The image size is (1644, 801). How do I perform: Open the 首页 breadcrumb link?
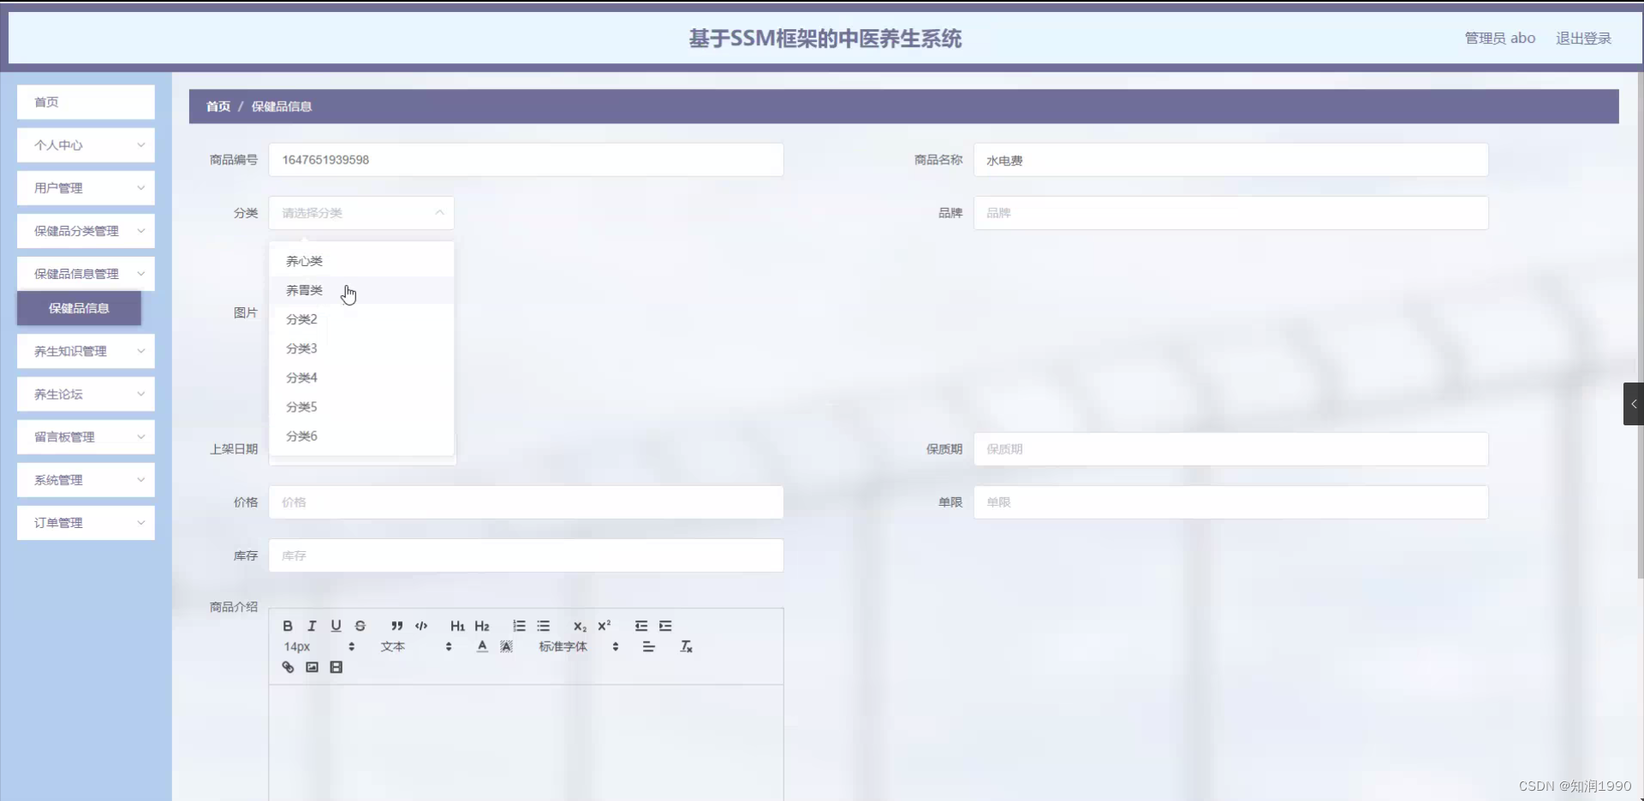pyautogui.click(x=217, y=106)
